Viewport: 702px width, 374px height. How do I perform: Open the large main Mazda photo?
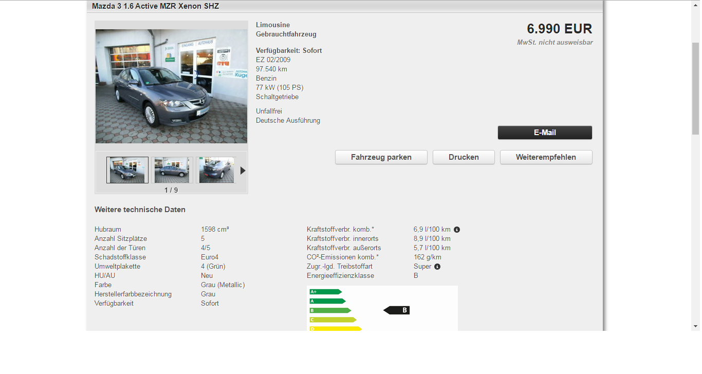tap(171, 86)
